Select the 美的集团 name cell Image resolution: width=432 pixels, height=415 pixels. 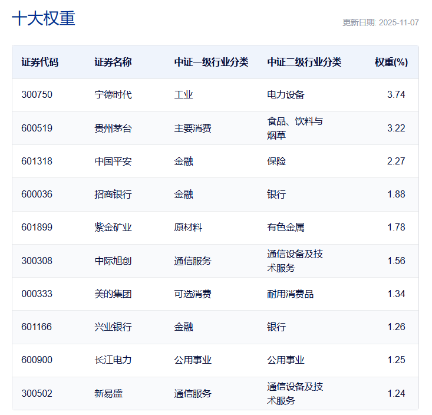113,294
